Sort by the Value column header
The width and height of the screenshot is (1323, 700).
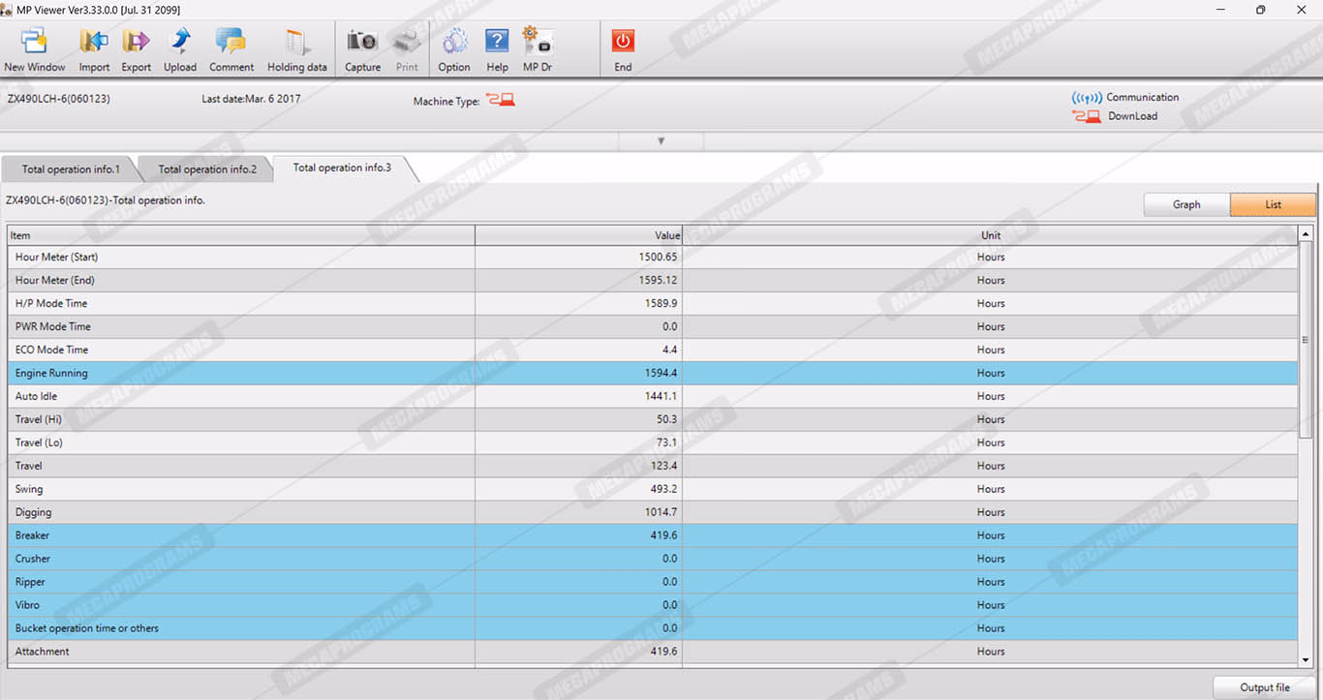(x=578, y=235)
